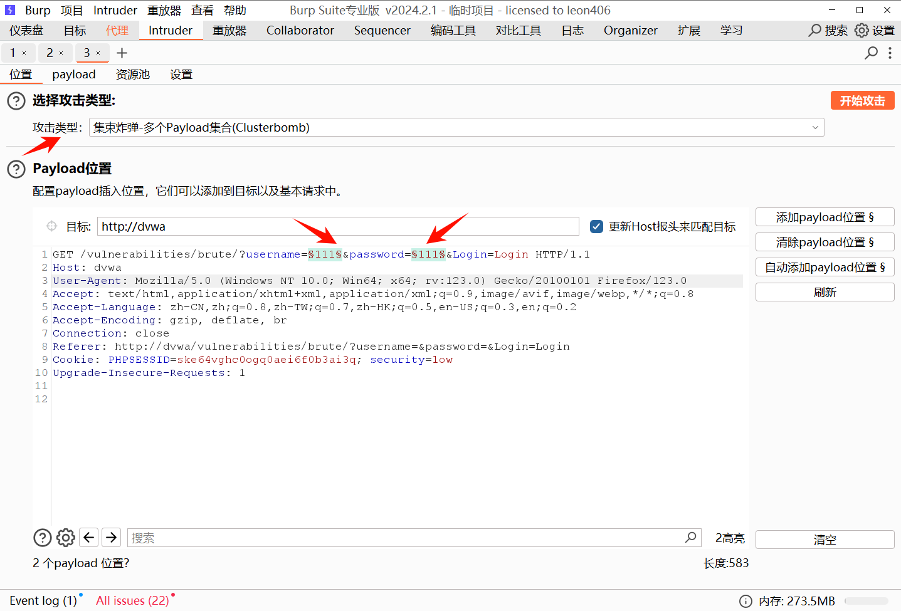Switch to the 设置 sub-tab
This screenshot has width=901, height=611.
pyautogui.click(x=181, y=74)
